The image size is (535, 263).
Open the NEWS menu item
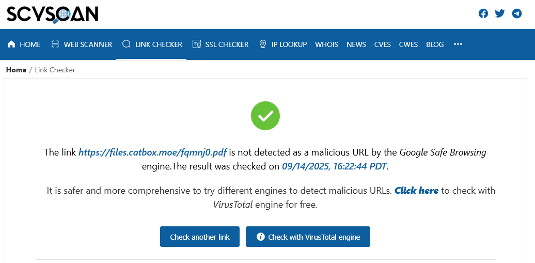(356, 44)
